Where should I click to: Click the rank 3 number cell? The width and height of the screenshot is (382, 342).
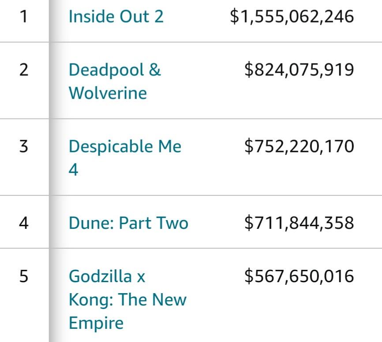coord(24,146)
